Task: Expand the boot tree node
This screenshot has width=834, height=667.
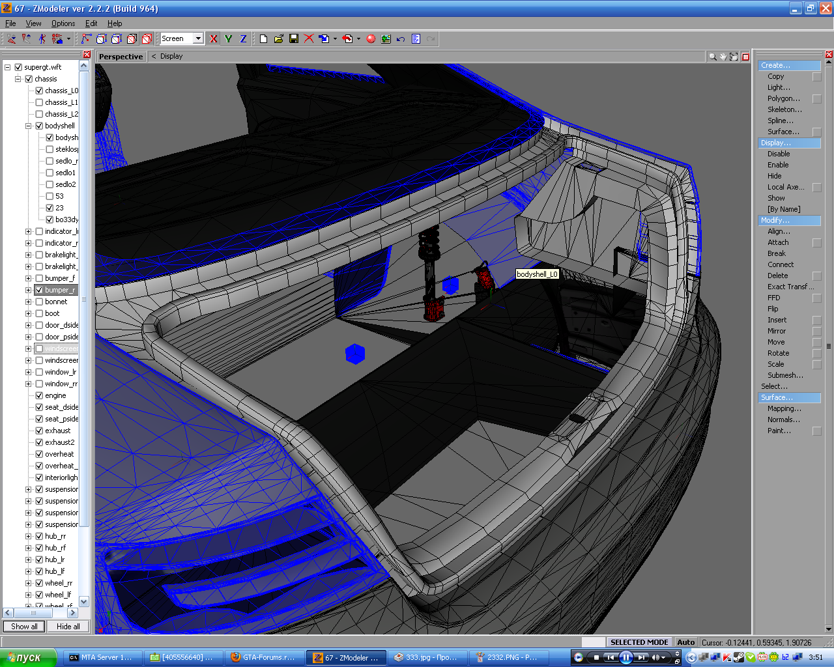Action: (x=29, y=313)
